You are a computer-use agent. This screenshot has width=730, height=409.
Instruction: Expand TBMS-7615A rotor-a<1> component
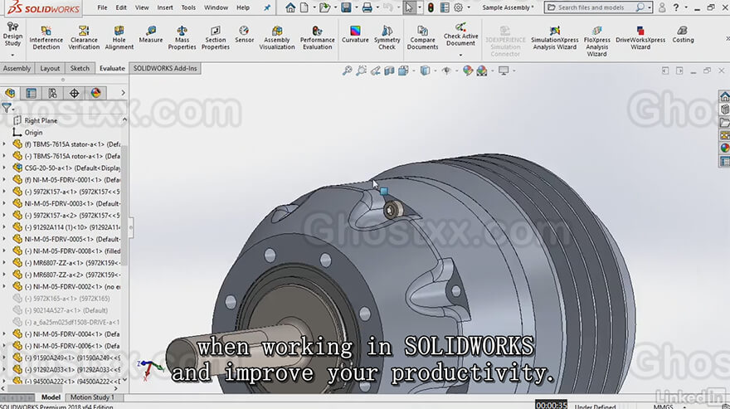coord(4,156)
